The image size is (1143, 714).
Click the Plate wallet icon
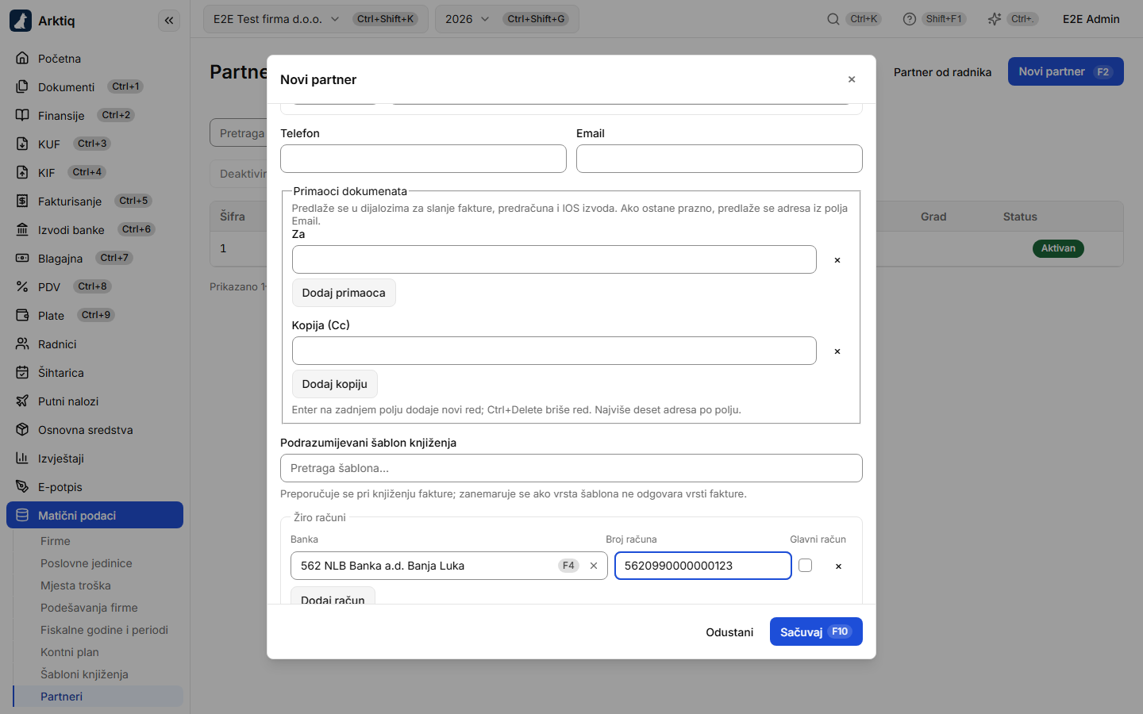(x=22, y=316)
